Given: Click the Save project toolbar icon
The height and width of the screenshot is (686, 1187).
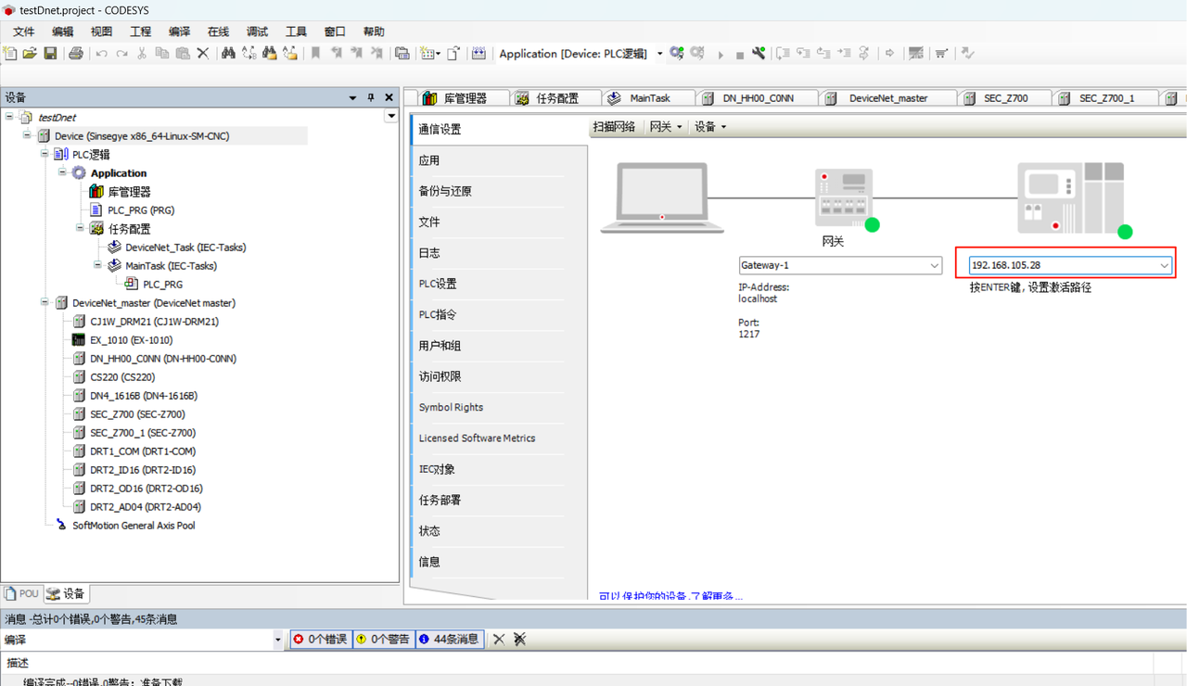Looking at the screenshot, I should (50, 54).
